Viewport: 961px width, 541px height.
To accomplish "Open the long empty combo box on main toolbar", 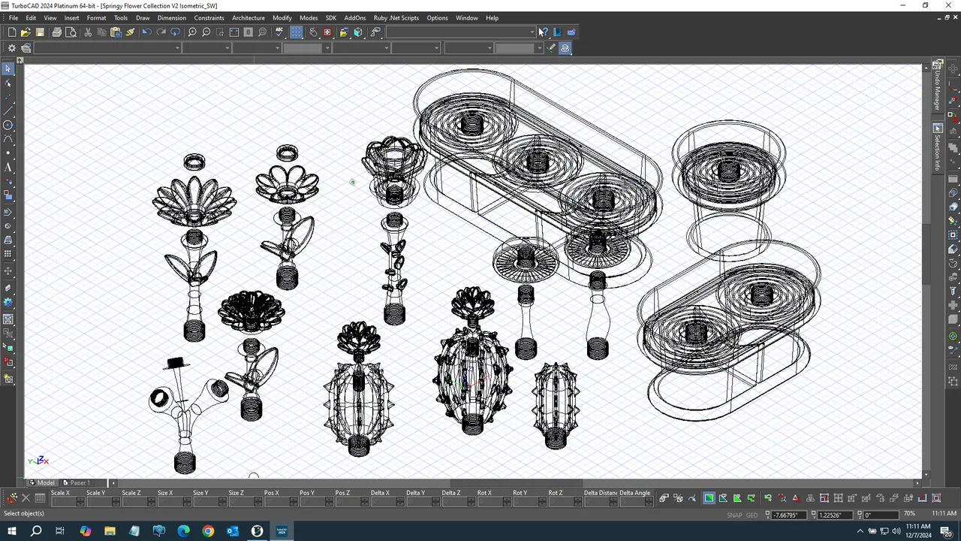I will tap(461, 32).
